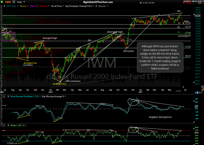Click the Volume indicator label
The image size is (204, 145).
(x=102, y=6)
